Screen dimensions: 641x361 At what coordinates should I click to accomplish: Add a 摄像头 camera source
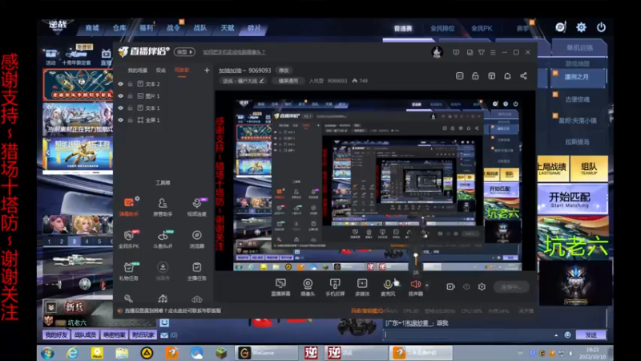308,287
